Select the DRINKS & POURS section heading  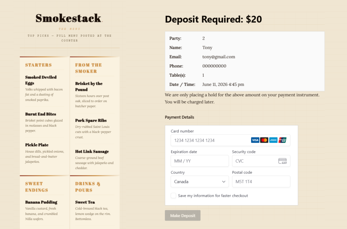click(x=88, y=187)
